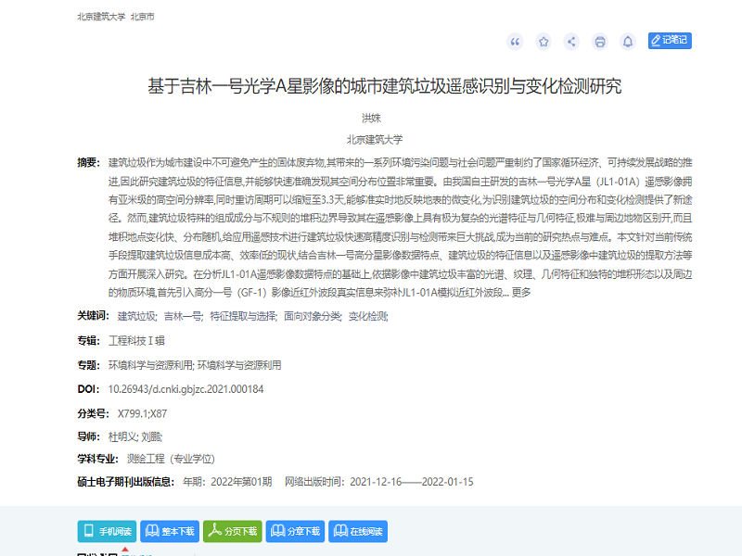This screenshot has height=556, width=742.
Task: Click the printer icon
Action: click(600, 41)
